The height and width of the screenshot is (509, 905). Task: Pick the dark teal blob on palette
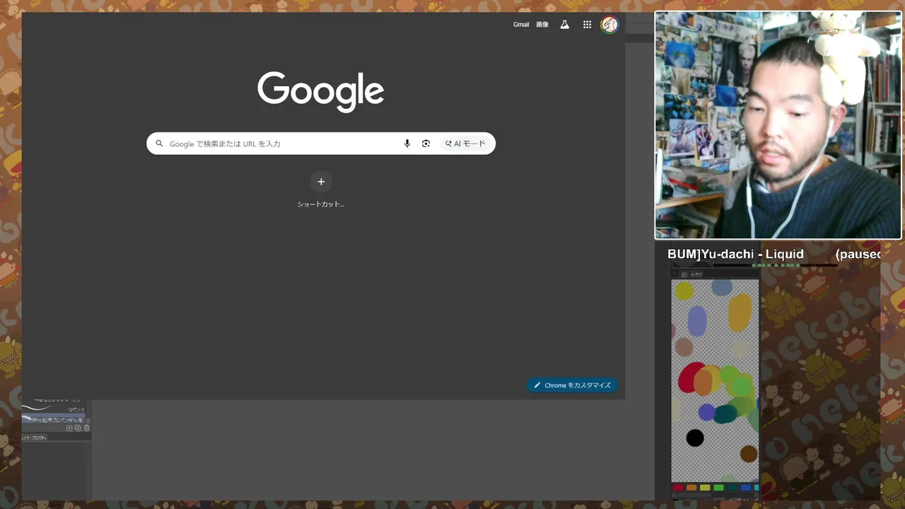click(x=725, y=414)
